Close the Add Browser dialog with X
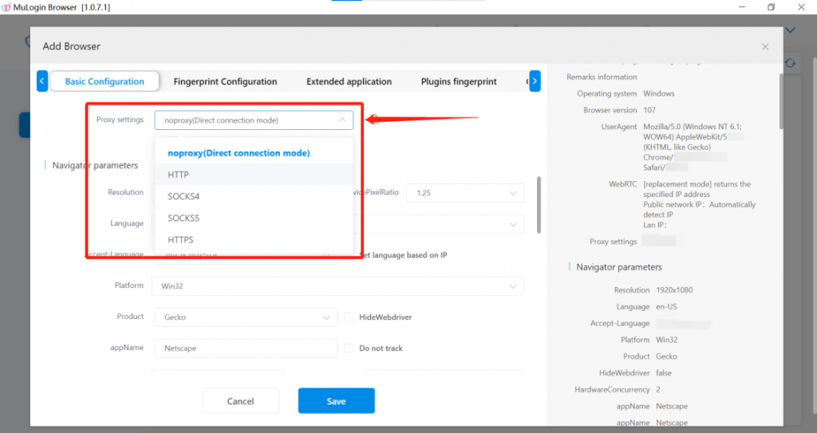Image resolution: width=817 pixels, height=433 pixels. click(765, 47)
